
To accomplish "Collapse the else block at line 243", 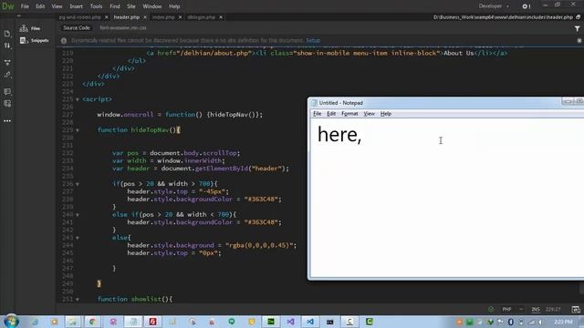I will pyautogui.click(x=78, y=238).
